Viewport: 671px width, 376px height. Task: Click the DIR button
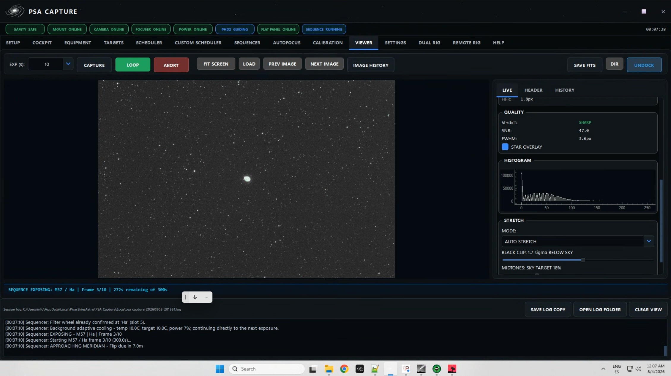(x=614, y=64)
